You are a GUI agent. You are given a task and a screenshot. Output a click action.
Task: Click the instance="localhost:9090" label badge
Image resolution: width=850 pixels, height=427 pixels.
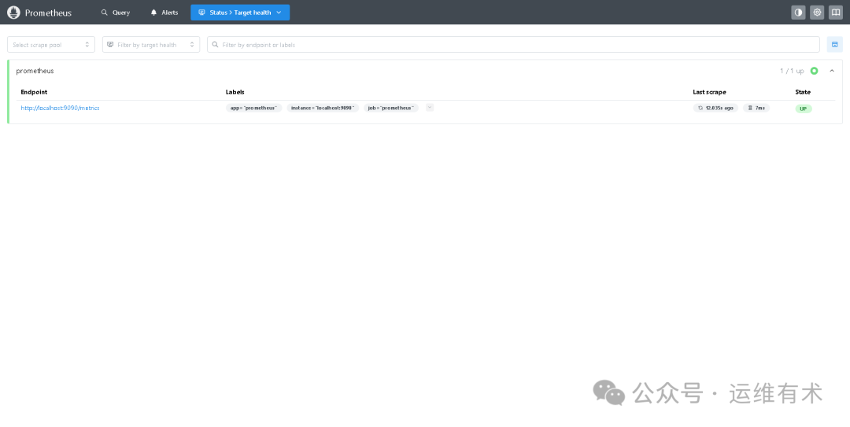click(323, 108)
